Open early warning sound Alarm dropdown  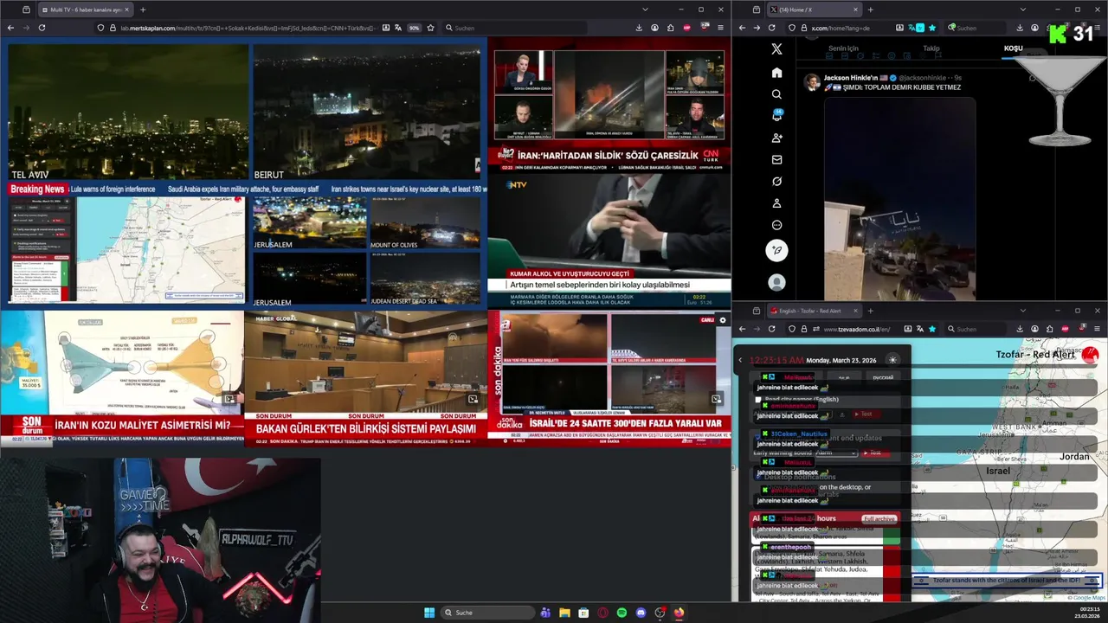click(x=836, y=453)
